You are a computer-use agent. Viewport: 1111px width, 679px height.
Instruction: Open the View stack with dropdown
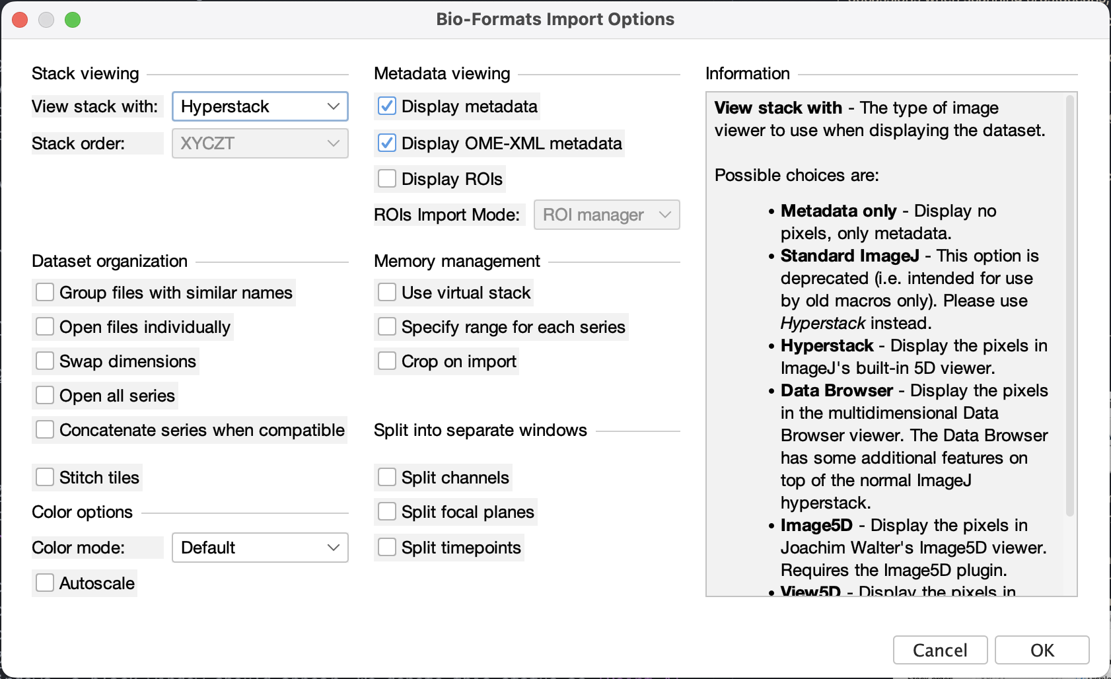[260, 106]
